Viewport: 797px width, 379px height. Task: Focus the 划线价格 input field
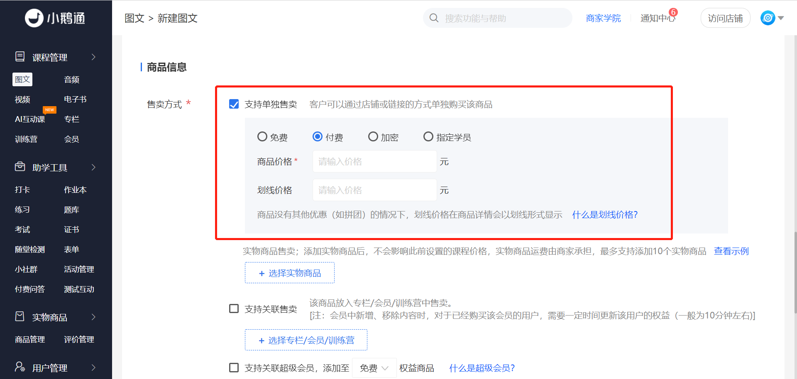coord(374,190)
